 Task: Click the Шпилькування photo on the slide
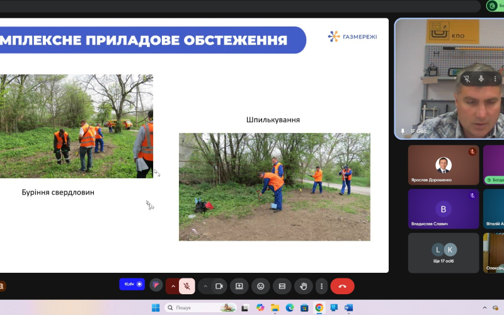pyautogui.click(x=275, y=186)
